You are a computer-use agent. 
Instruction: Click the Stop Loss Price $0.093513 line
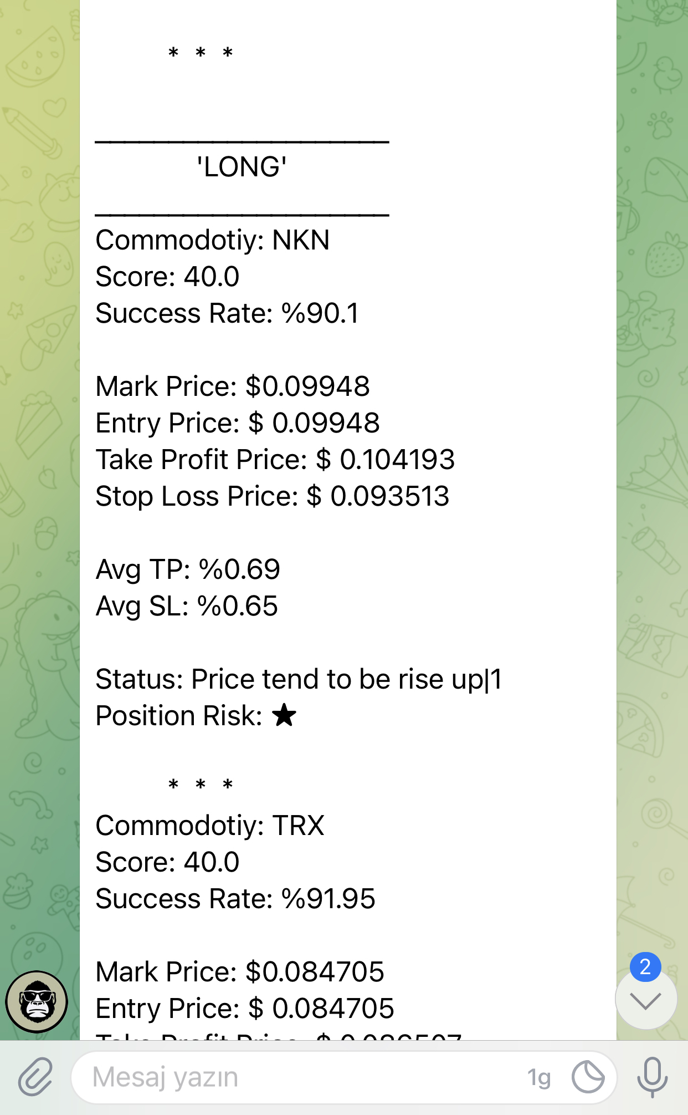pos(273,496)
